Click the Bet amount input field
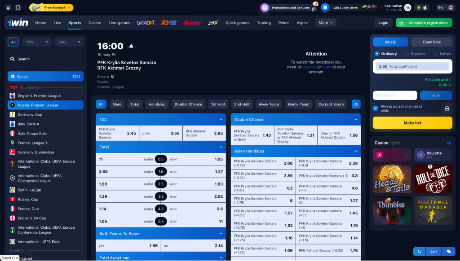The image size is (460, 261). click(x=394, y=96)
